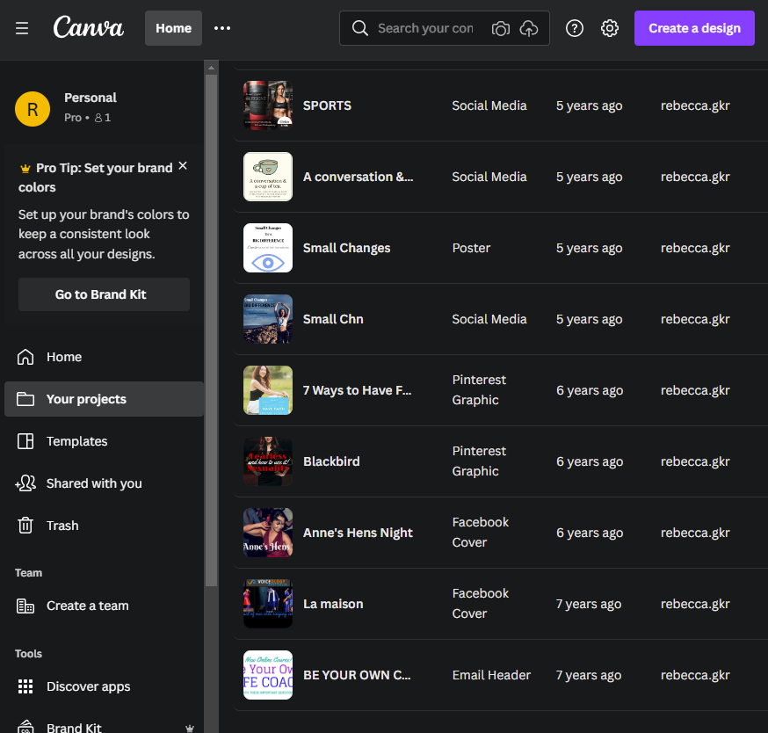This screenshot has width=768, height=733.
Task: Click the search magnifier icon
Action: coord(360,28)
